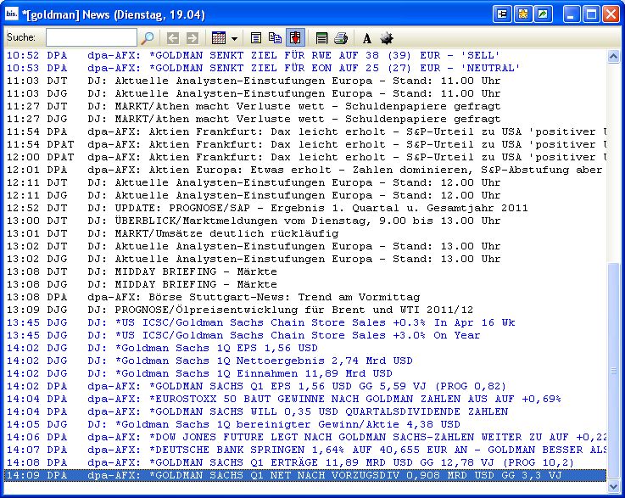This screenshot has width=625, height=498.
Task: Select 13:02 DJT 'Analysten-Einstufungen Stand: 13.00 Uhr' row
Action: tap(306, 246)
